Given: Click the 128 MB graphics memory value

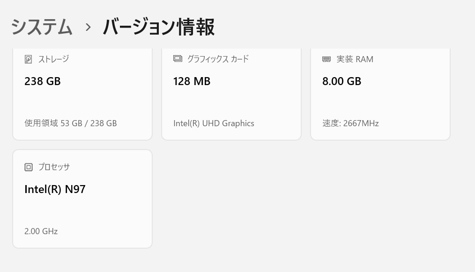Looking at the screenshot, I should tap(192, 81).
